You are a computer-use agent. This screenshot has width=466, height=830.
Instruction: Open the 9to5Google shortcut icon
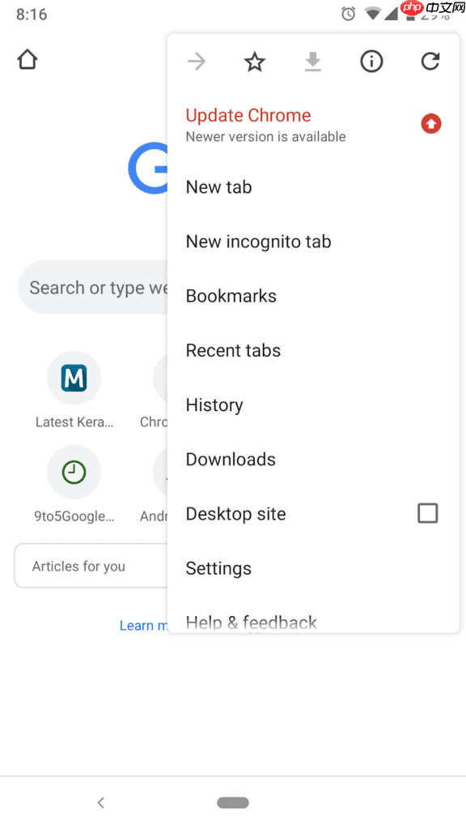pyautogui.click(x=74, y=472)
